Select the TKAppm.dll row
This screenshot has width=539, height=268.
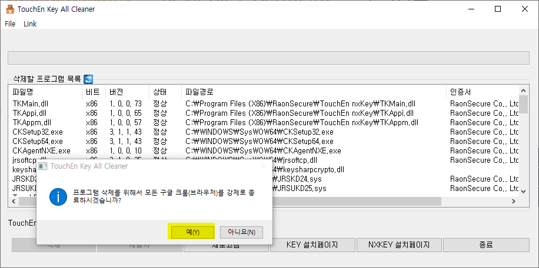tap(264, 122)
